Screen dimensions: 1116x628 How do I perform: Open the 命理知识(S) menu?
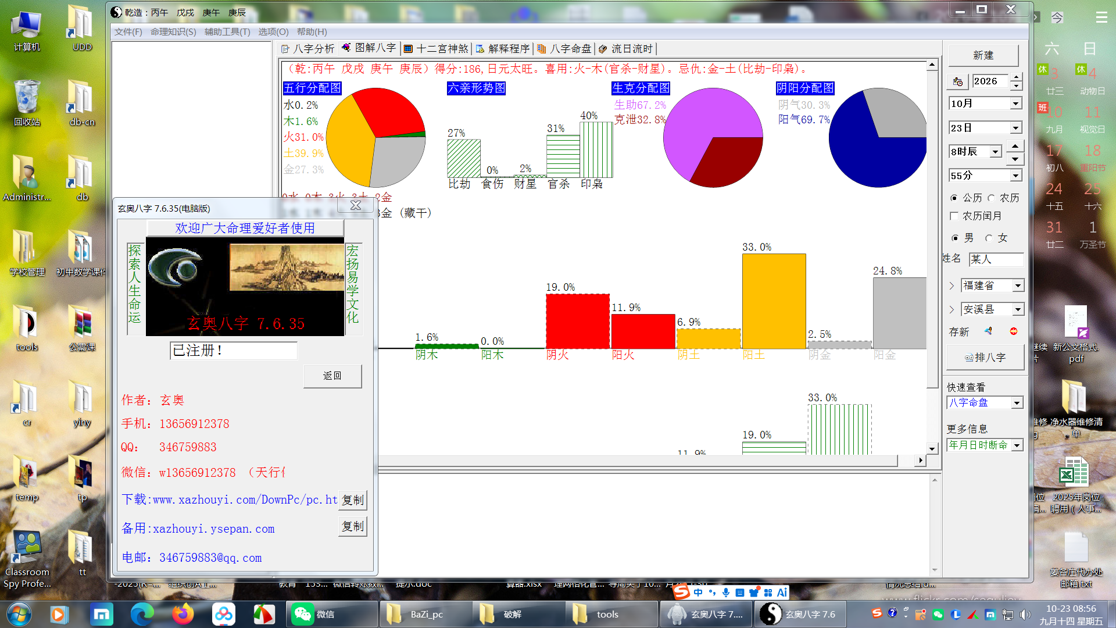pos(173,32)
